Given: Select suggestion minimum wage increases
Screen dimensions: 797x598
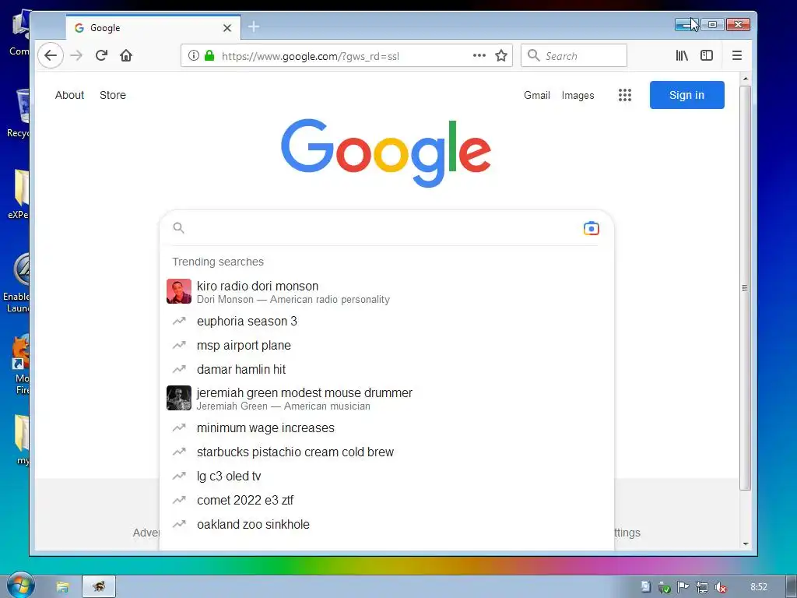Looking at the screenshot, I should (x=386, y=428).
